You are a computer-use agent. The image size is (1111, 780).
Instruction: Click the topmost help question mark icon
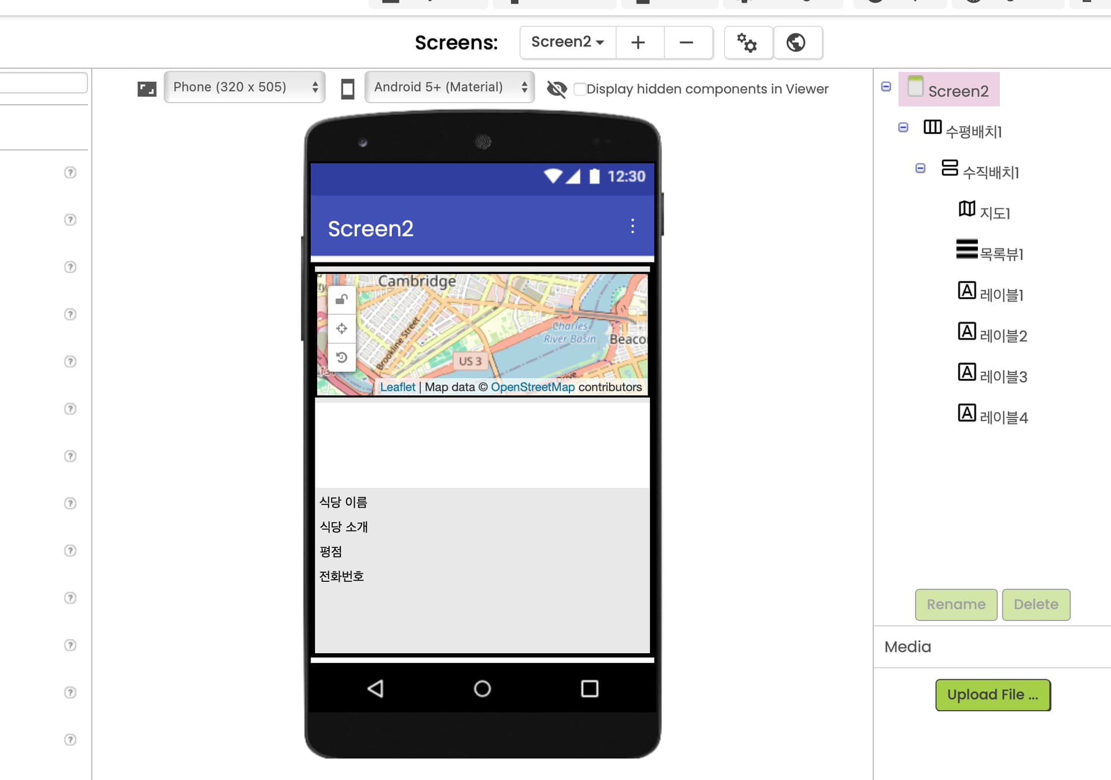coord(70,173)
